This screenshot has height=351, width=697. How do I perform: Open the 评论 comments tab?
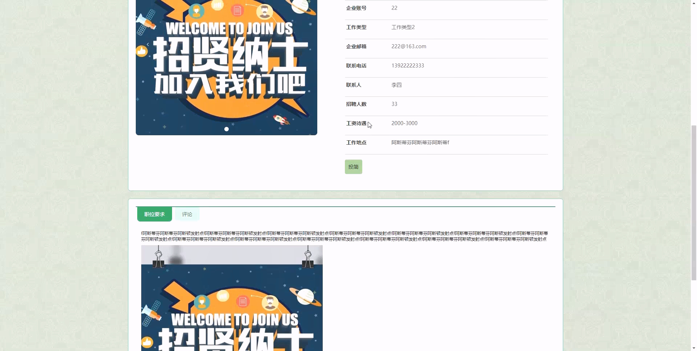(187, 214)
